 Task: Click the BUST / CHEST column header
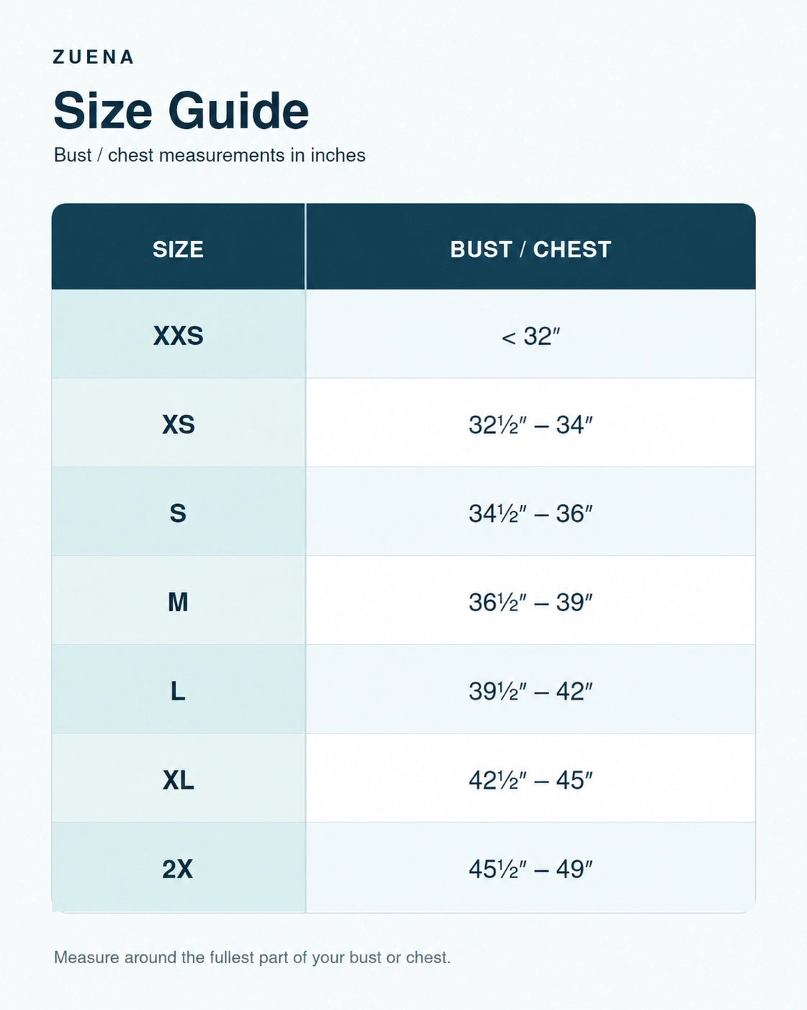click(x=531, y=247)
